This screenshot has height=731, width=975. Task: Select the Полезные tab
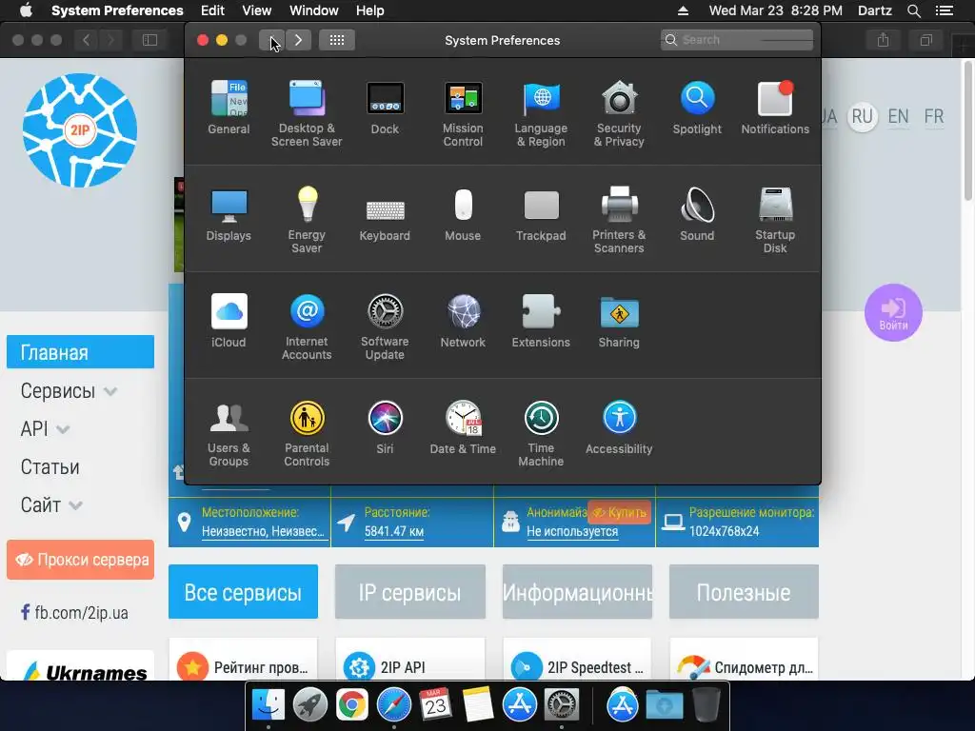point(744,592)
